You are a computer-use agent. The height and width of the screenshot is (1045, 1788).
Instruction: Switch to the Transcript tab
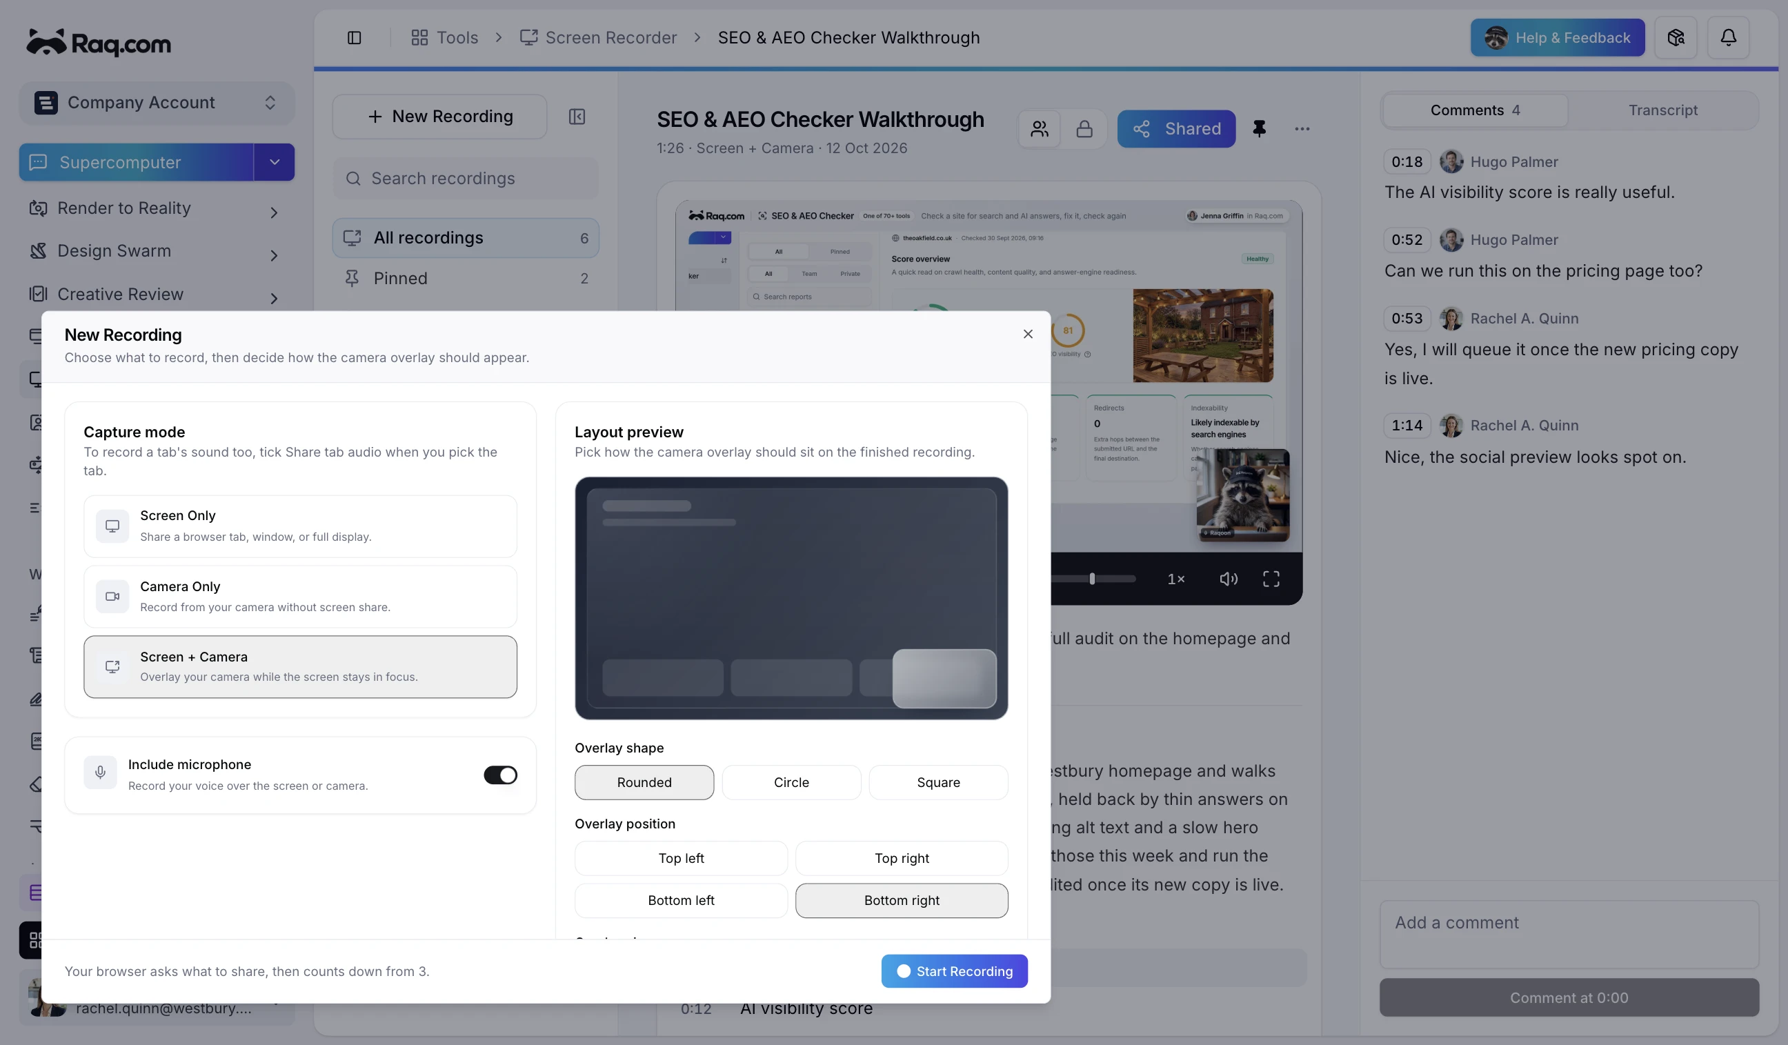pyautogui.click(x=1662, y=110)
